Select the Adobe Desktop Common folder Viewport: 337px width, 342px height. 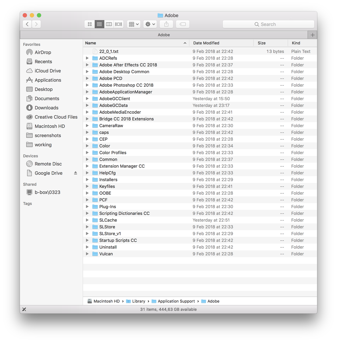200,72
